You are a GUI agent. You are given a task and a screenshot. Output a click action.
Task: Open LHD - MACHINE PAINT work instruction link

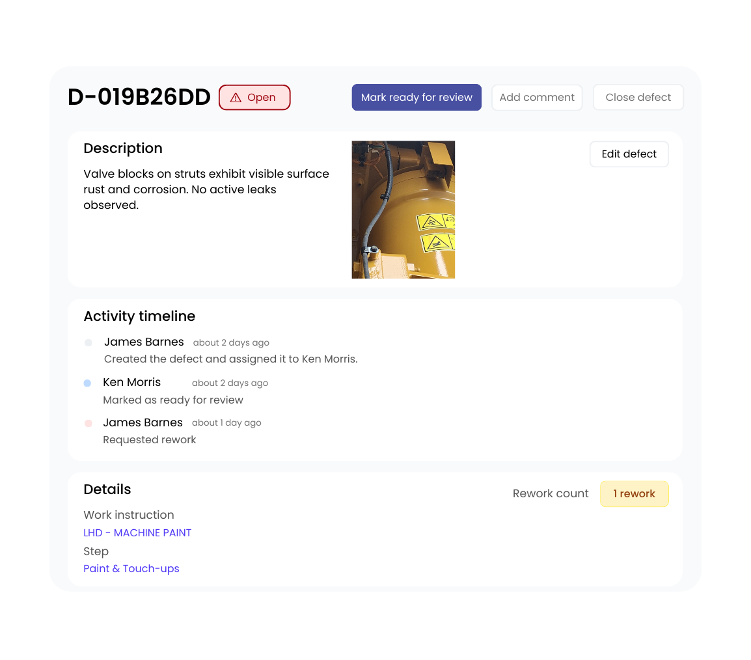(x=137, y=532)
